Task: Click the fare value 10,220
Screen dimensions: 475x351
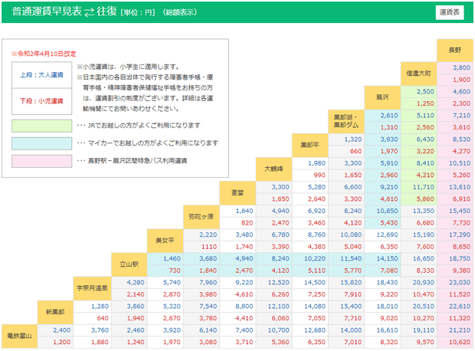Action: [x=315, y=259]
